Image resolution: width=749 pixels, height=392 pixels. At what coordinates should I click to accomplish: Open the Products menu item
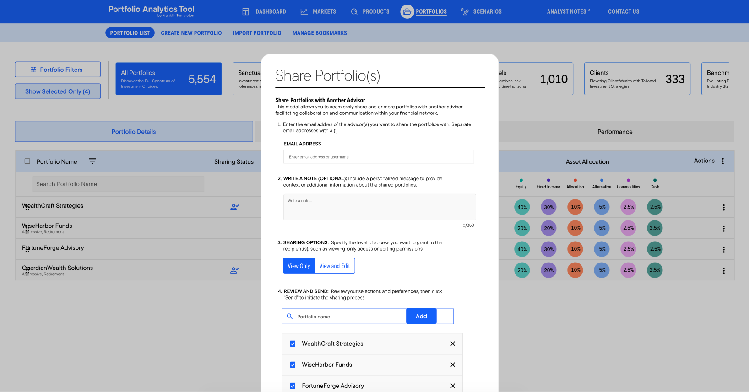(376, 11)
